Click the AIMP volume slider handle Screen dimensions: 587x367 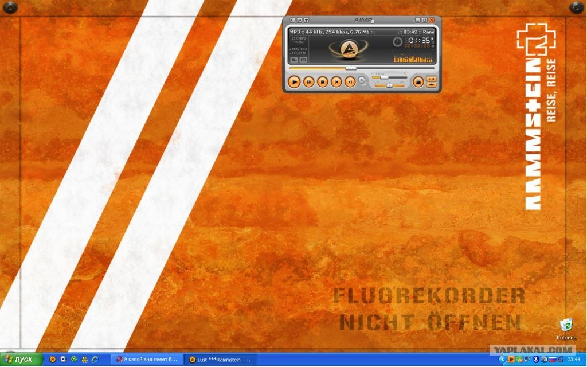pos(385,77)
